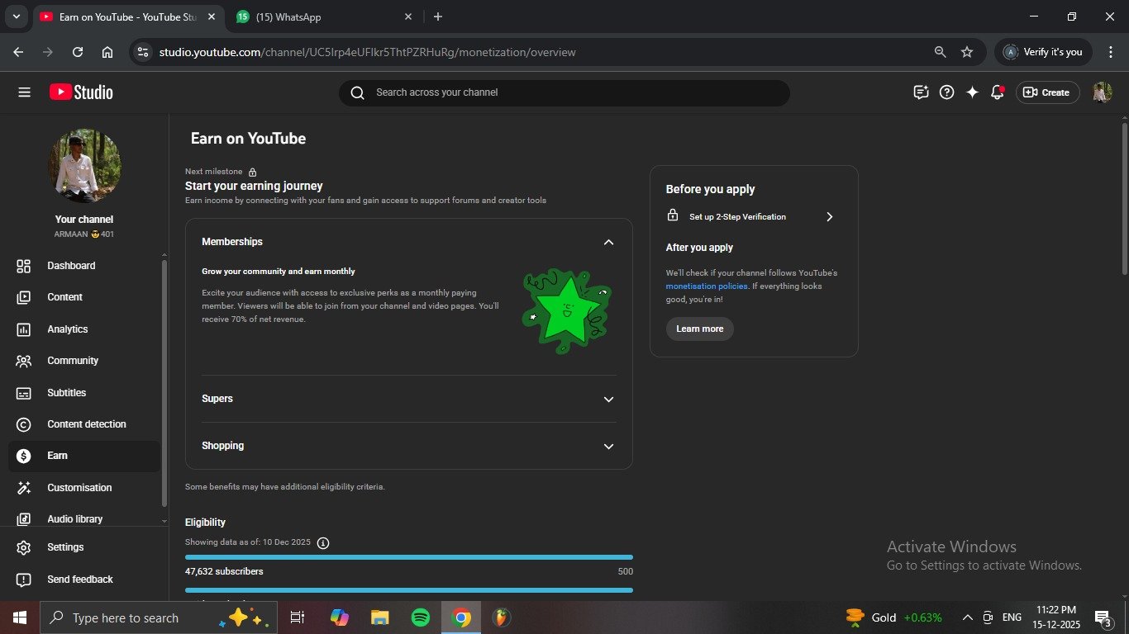Open the account avatar in top right
Viewport: 1129px width, 634px height.
point(1102,92)
